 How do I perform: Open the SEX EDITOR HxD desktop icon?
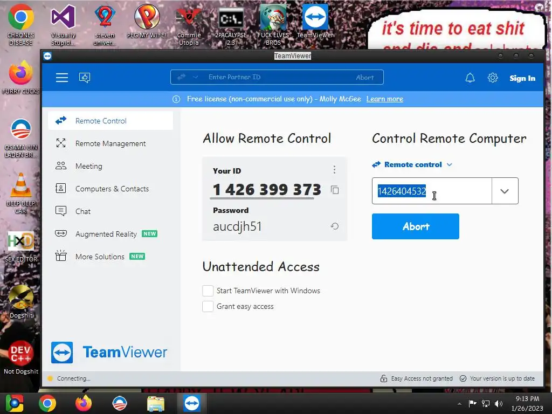tap(21, 247)
